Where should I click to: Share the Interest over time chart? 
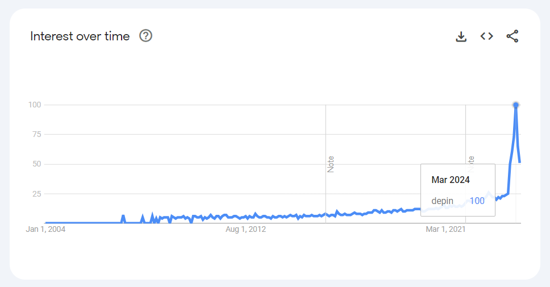[x=512, y=36]
